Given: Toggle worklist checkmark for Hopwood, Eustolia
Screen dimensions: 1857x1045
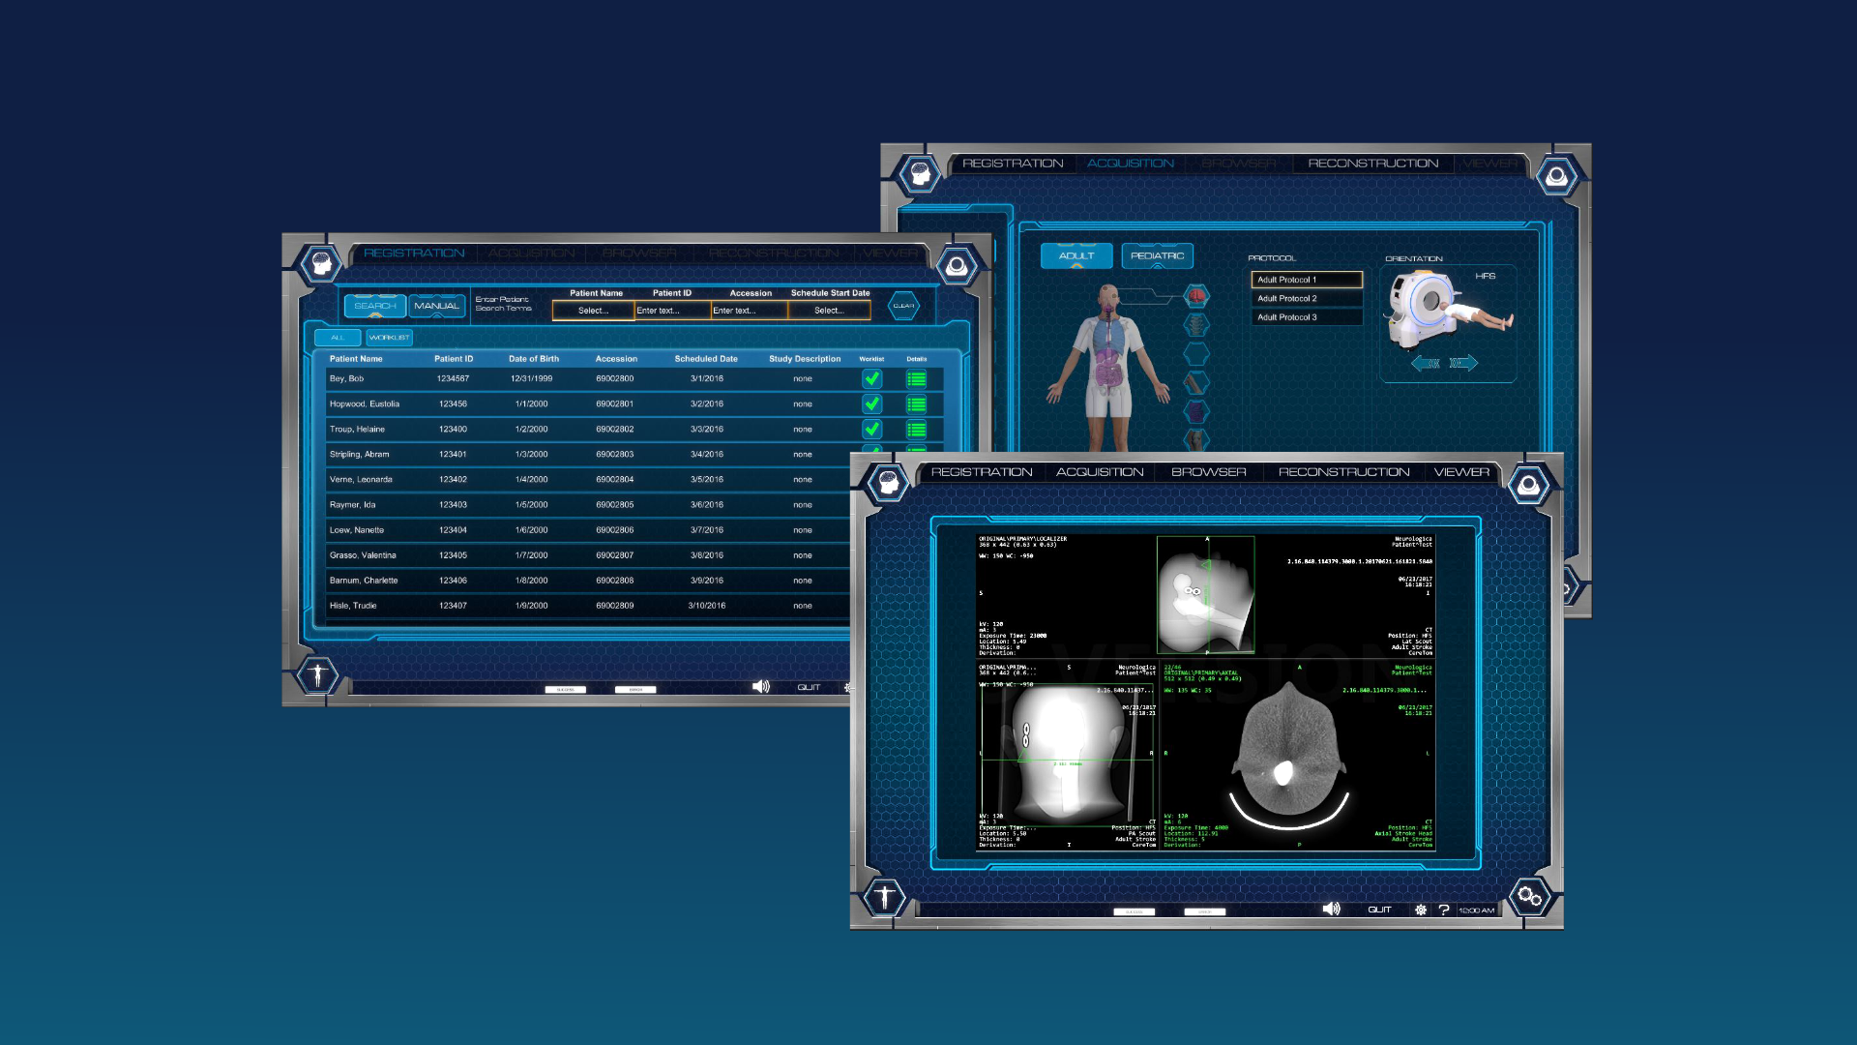Looking at the screenshot, I should pyautogui.click(x=871, y=404).
